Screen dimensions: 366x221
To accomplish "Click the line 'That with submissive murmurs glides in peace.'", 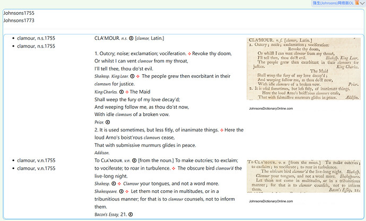I will click(x=145, y=145).
